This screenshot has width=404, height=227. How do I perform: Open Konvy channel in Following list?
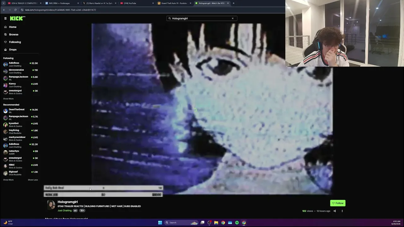pyautogui.click(x=21, y=85)
